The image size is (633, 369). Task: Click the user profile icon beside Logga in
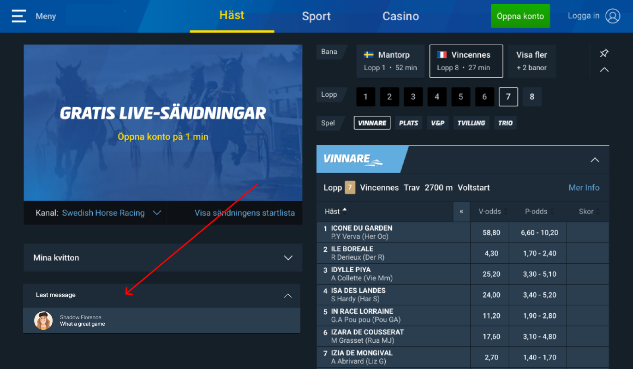pyautogui.click(x=613, y=16)
